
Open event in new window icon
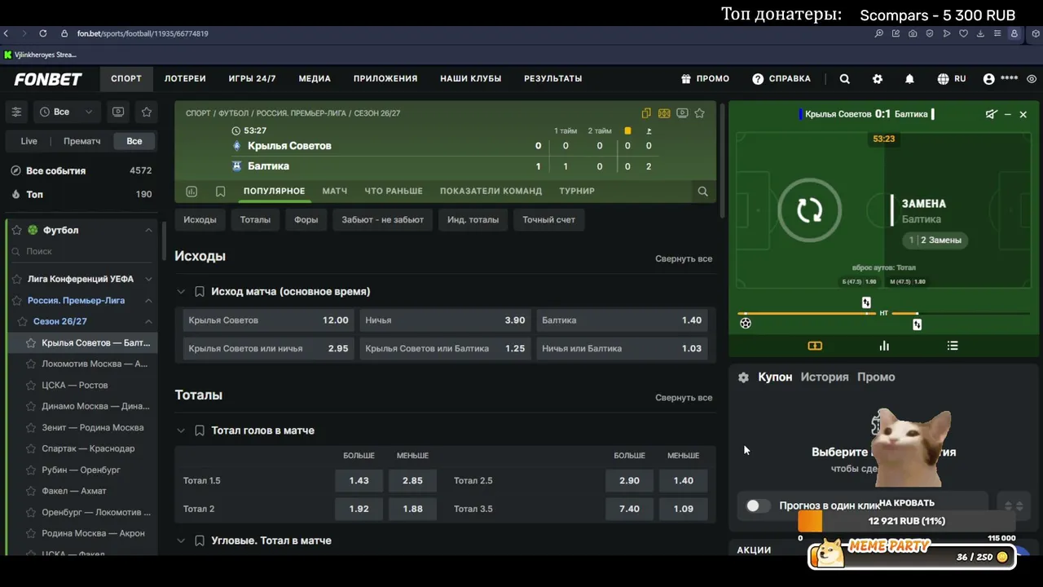tap(646, 113)
